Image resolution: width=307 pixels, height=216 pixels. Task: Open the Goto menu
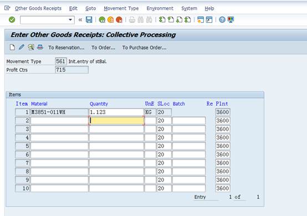click(91, 8)
